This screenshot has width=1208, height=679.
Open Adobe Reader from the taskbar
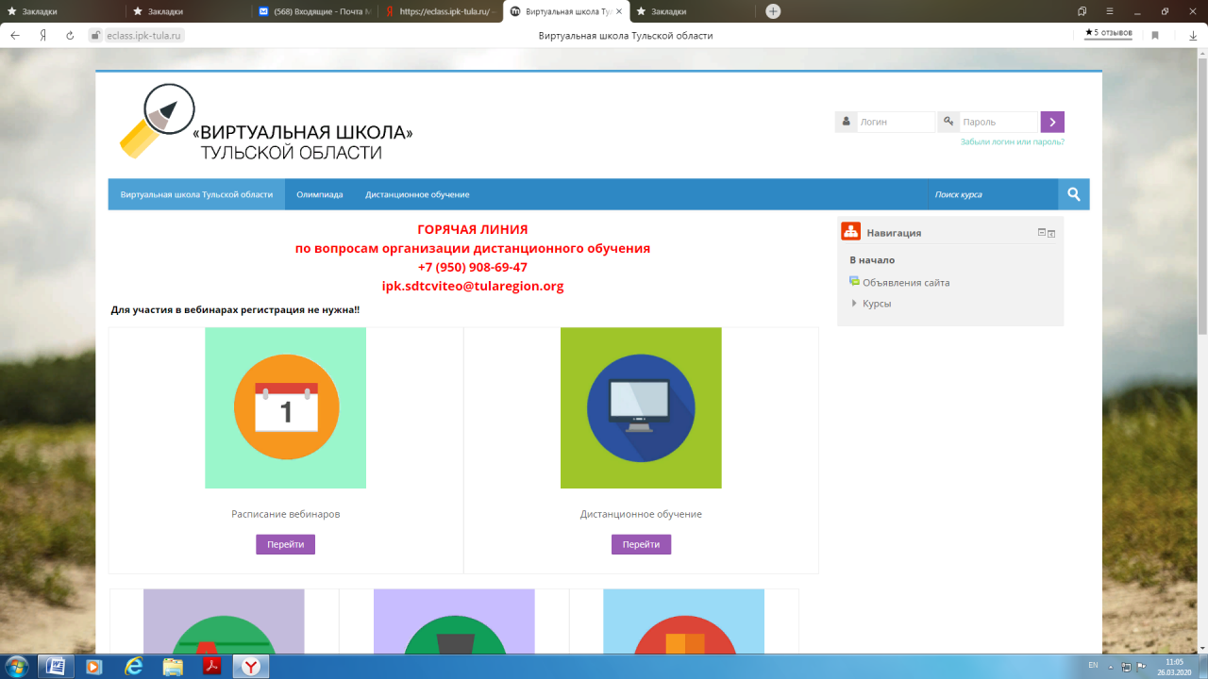tap(212, 667)
